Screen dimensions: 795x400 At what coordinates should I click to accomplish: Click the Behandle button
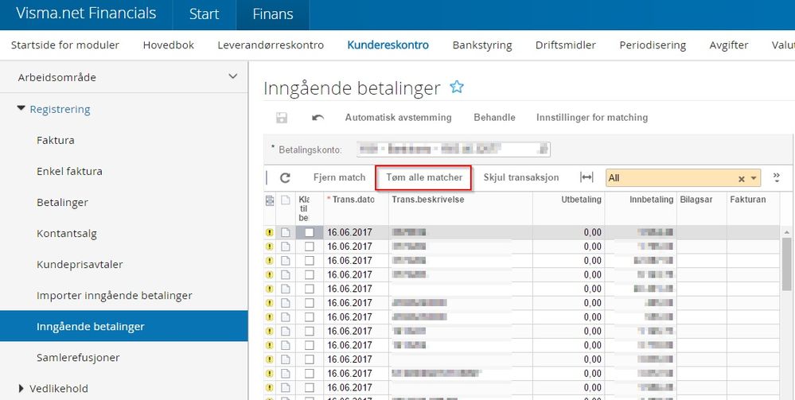pos(494,118)
